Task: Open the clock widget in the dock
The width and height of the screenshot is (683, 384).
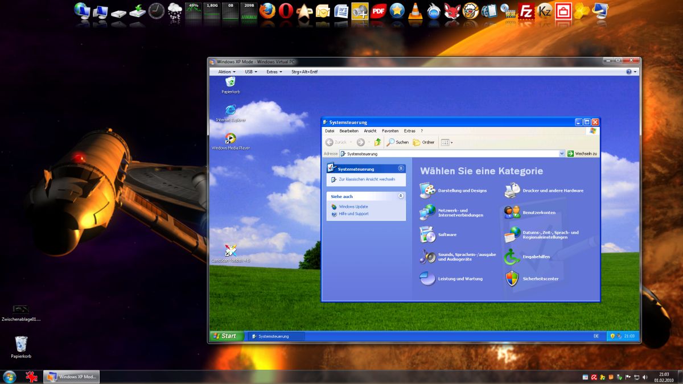Action: pos(157,10)
